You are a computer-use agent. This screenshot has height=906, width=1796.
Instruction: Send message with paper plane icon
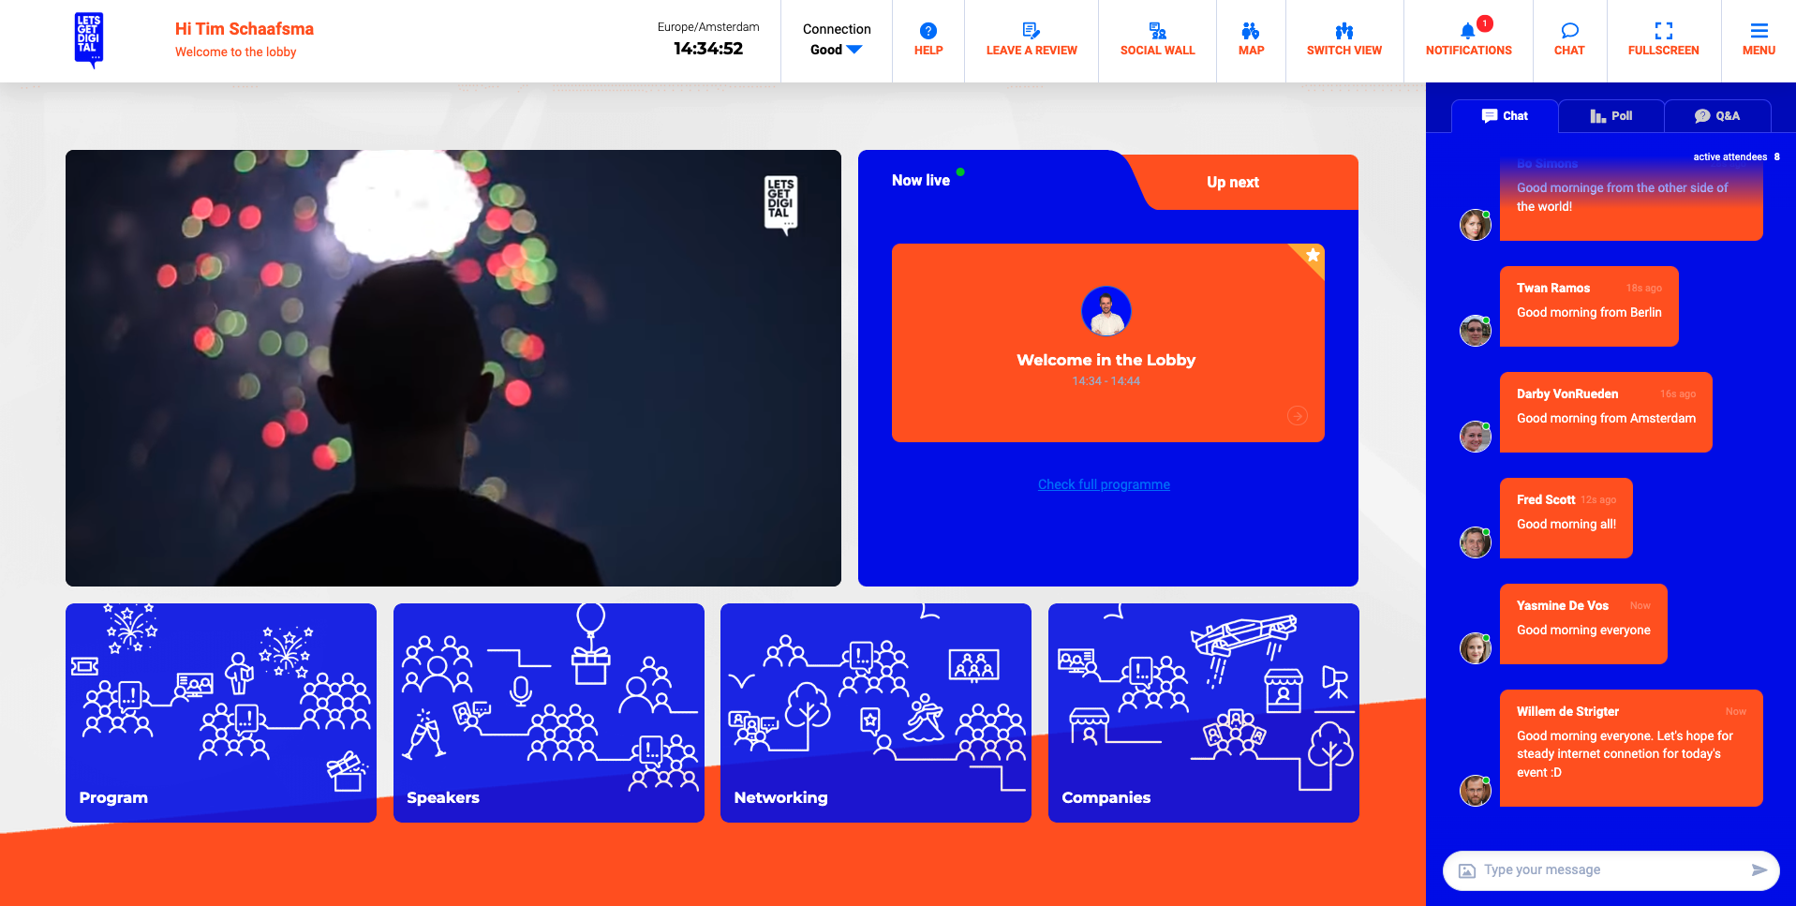(1759, 870)
